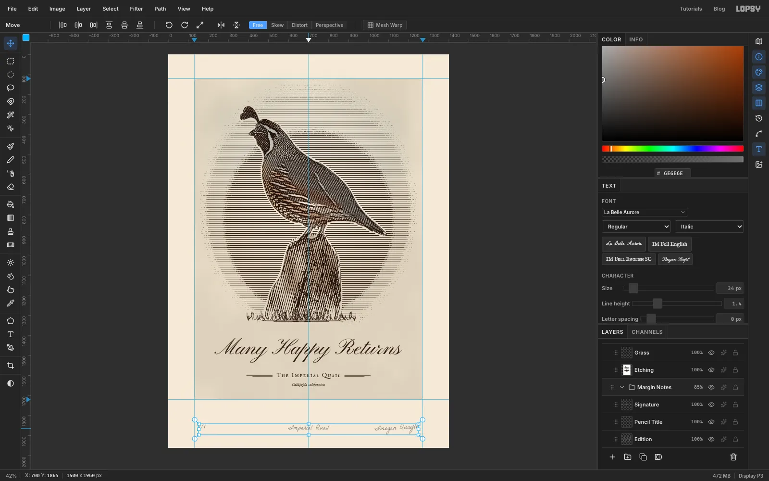Click the hex color field 6E6E6E
The width and height of the screenshot is (769, 481).
pyautogui.click(x=673, y=173)
